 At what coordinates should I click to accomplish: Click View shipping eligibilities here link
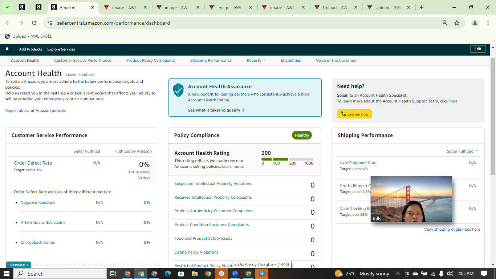(x=452, y=229)
